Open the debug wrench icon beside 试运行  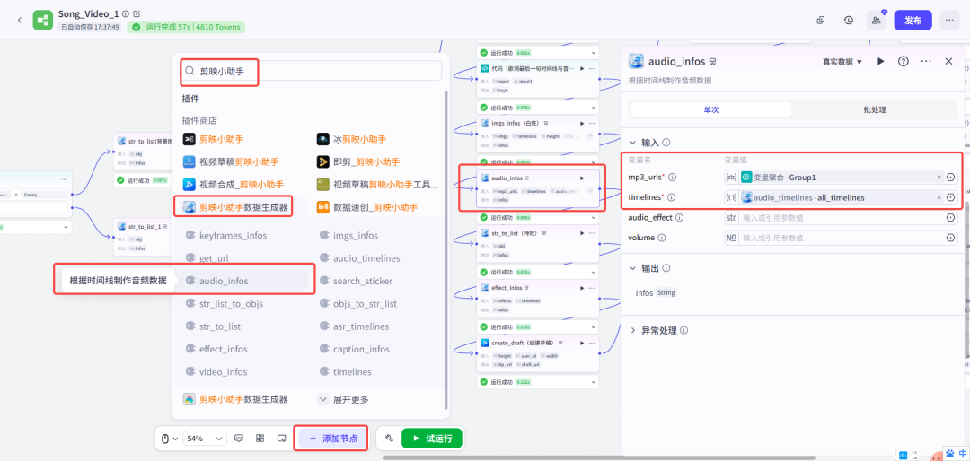pyautogui.click(x=389, y=439)
